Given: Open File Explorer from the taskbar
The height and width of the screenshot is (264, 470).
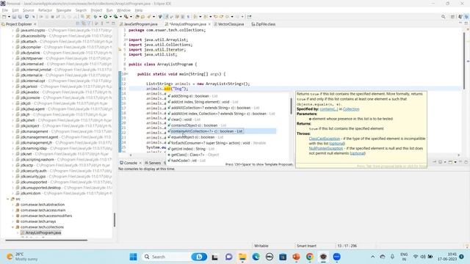Looking at the screenshot, I should (242, 257).
